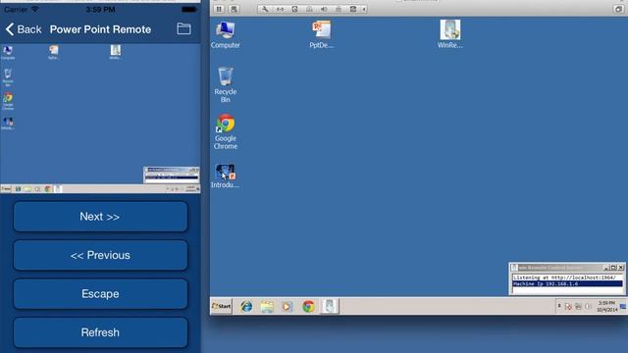Select 'Machine Ip 192.168.1.6' line

[x=567, y=283]
